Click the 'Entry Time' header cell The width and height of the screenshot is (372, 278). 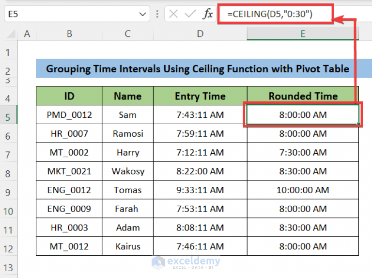point(200,96)
